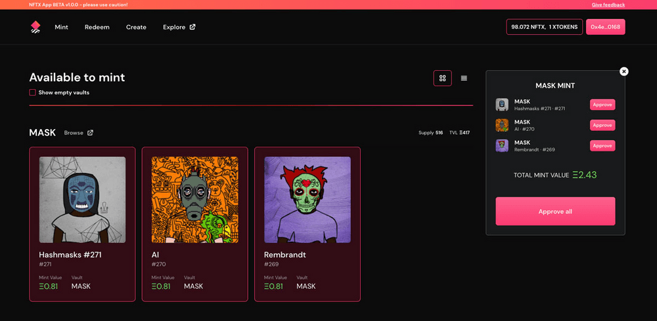This screenshot has height=321, width=657.
Task: Close the MASK MINT panel
Action: click(x=623, y=71)
